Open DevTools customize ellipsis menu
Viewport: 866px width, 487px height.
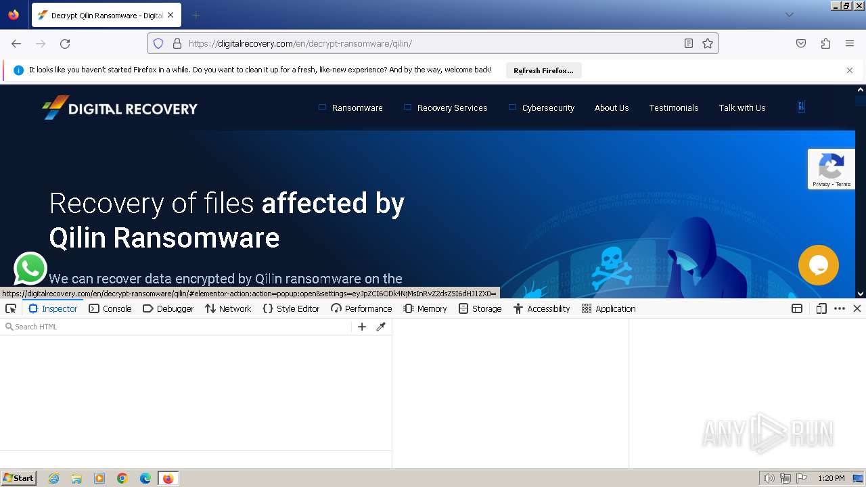pos(840,308)
